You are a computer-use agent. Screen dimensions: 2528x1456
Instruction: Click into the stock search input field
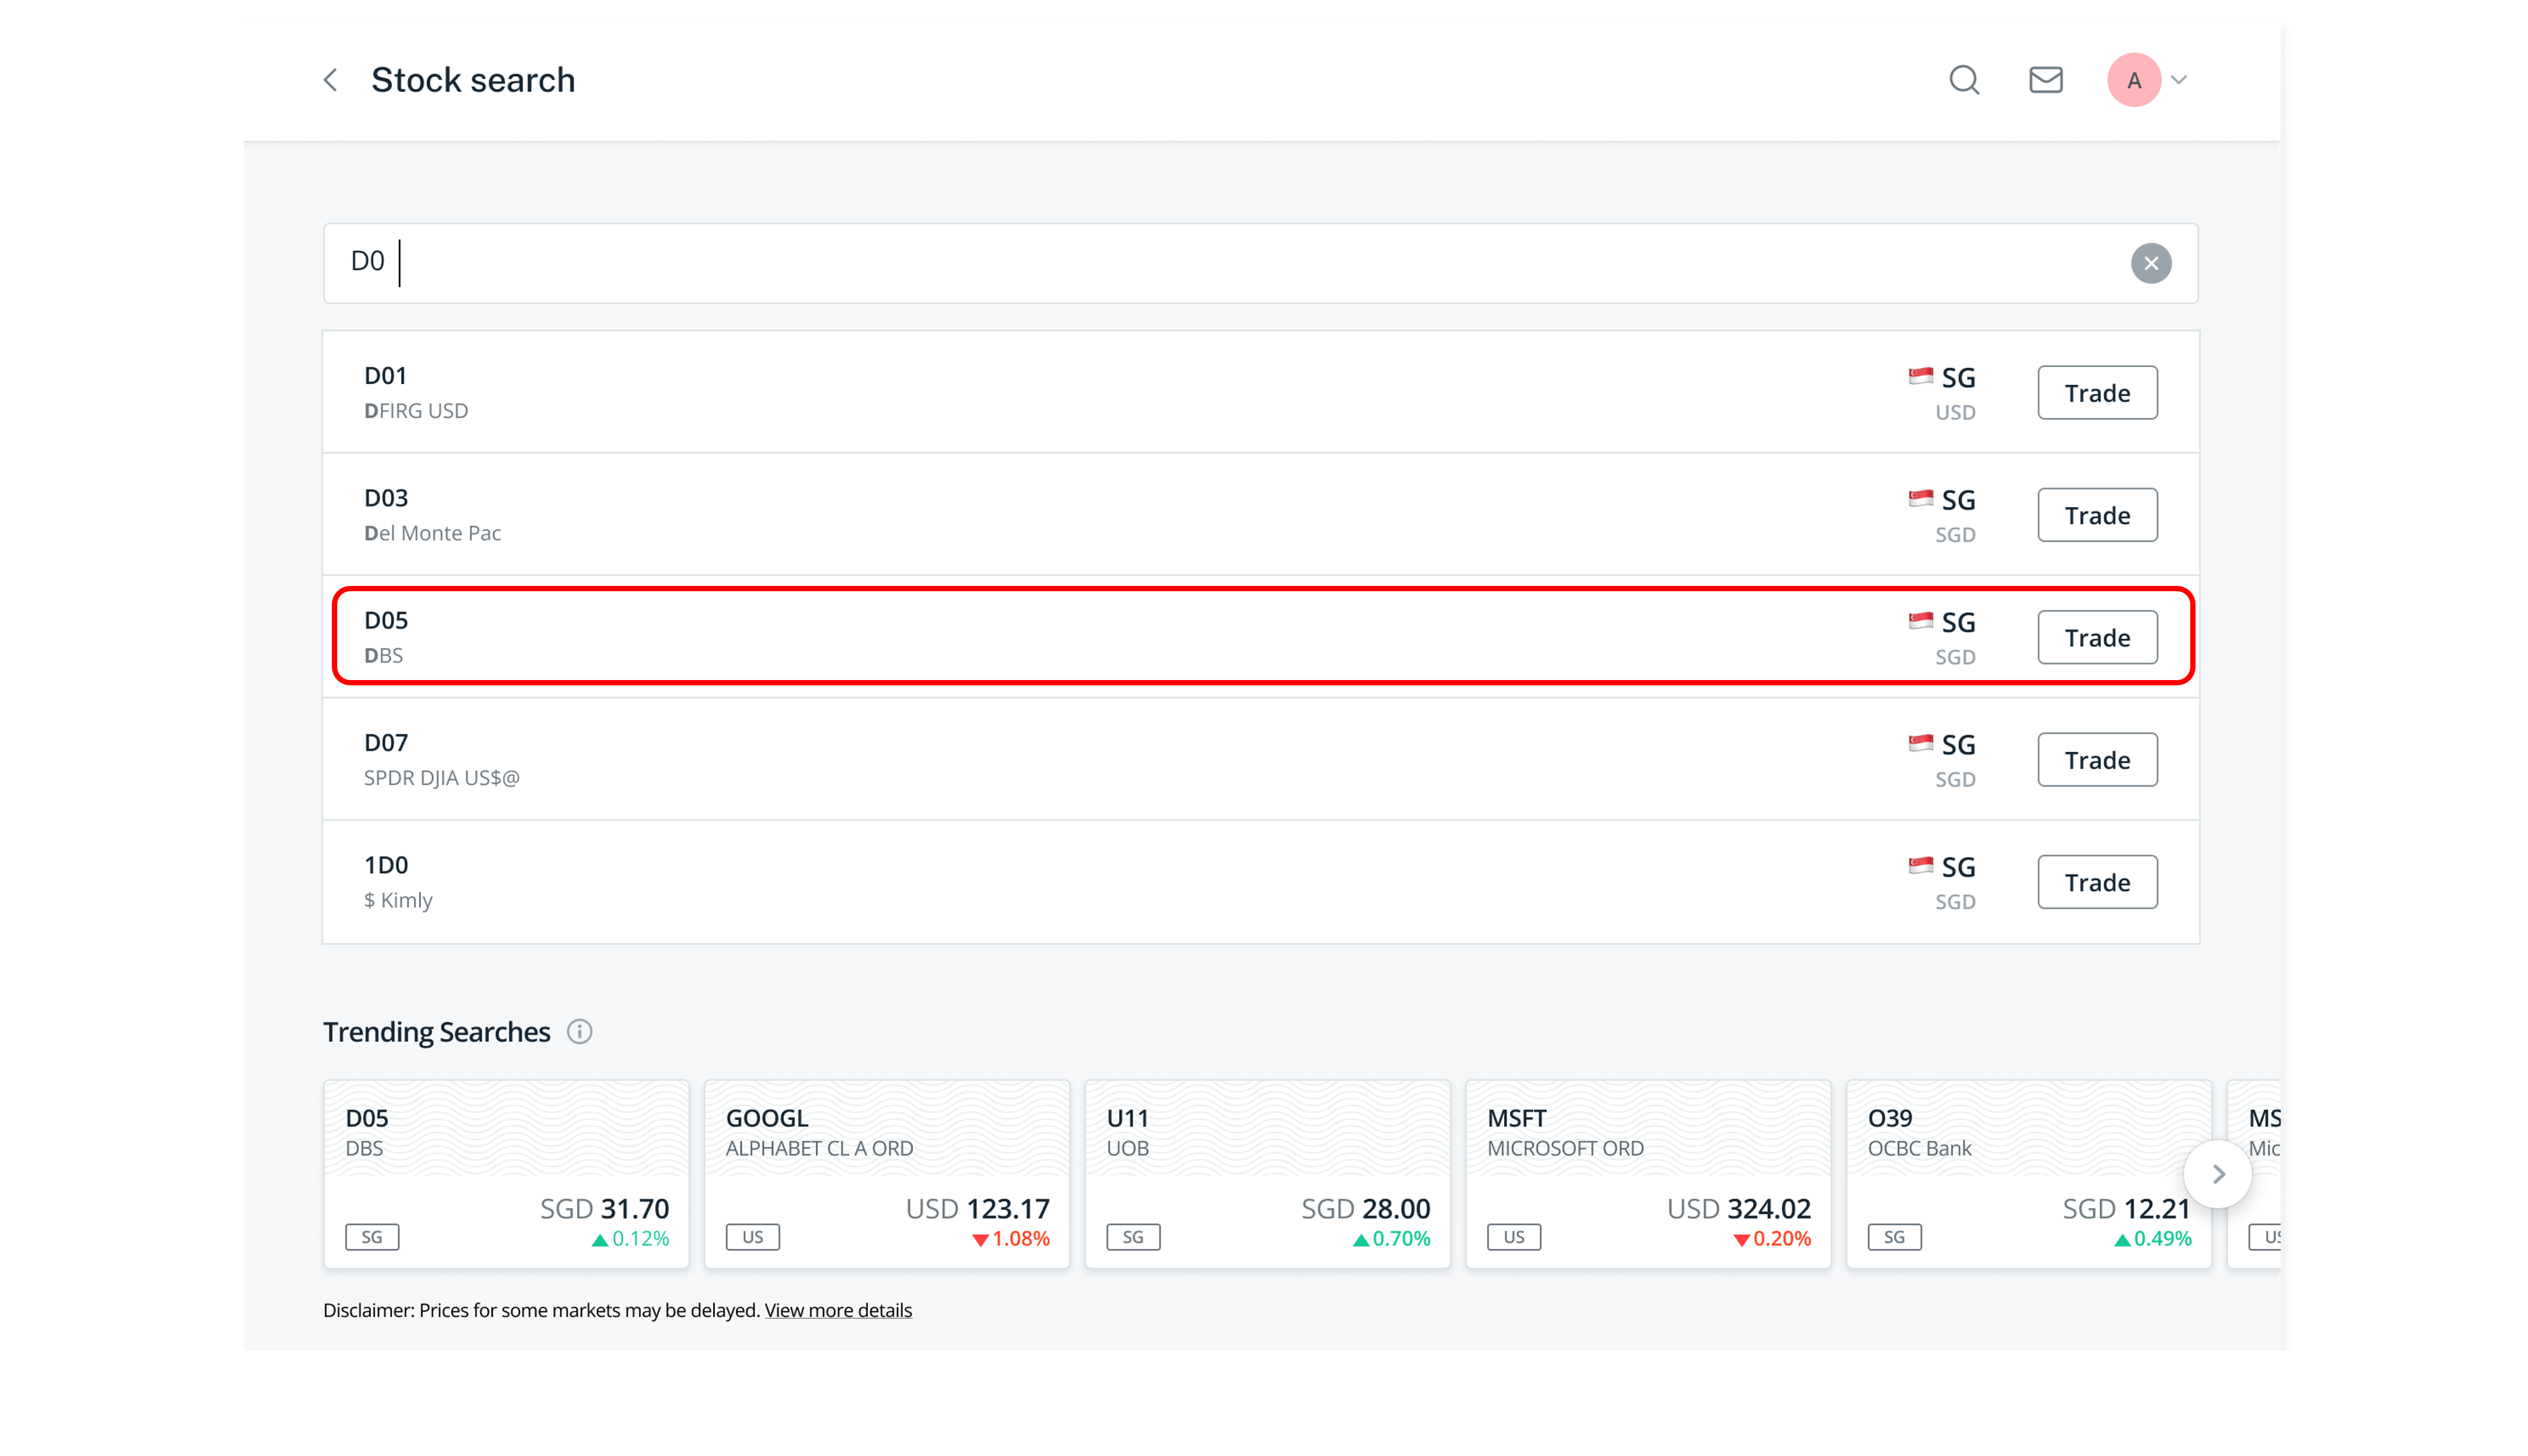pos(1260,263)
